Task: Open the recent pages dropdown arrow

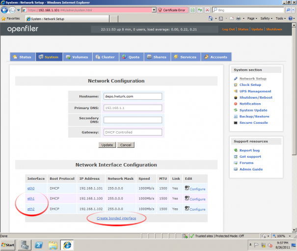Action: coord(18,10)
